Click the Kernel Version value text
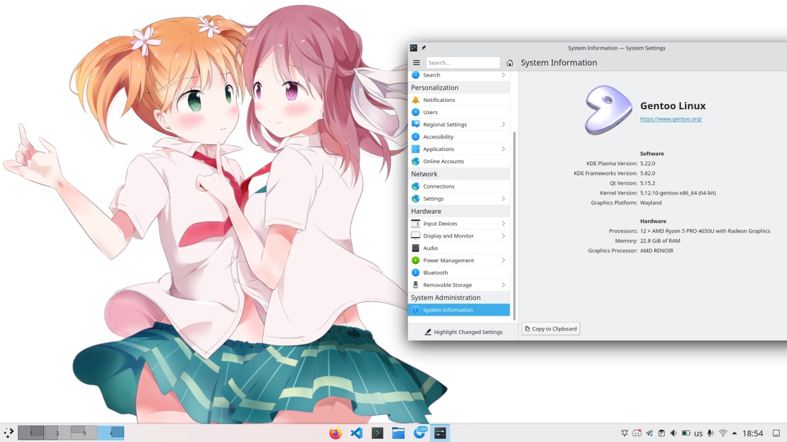The image size is (787, 442). 678,193
